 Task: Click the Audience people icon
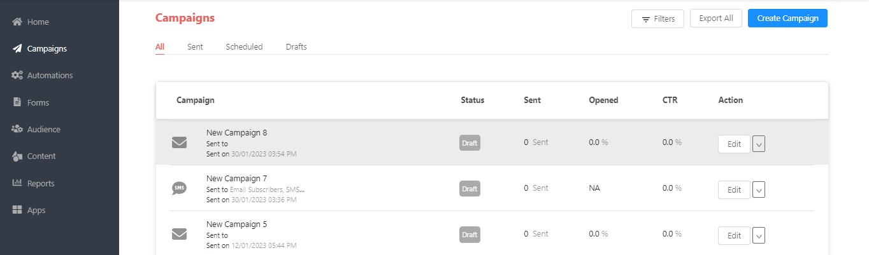point(17,129)
